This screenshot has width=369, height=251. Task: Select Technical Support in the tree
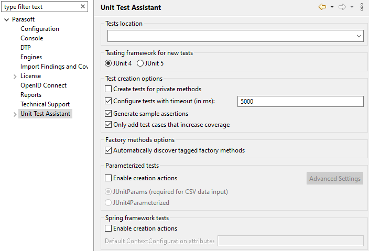[45, 104]
